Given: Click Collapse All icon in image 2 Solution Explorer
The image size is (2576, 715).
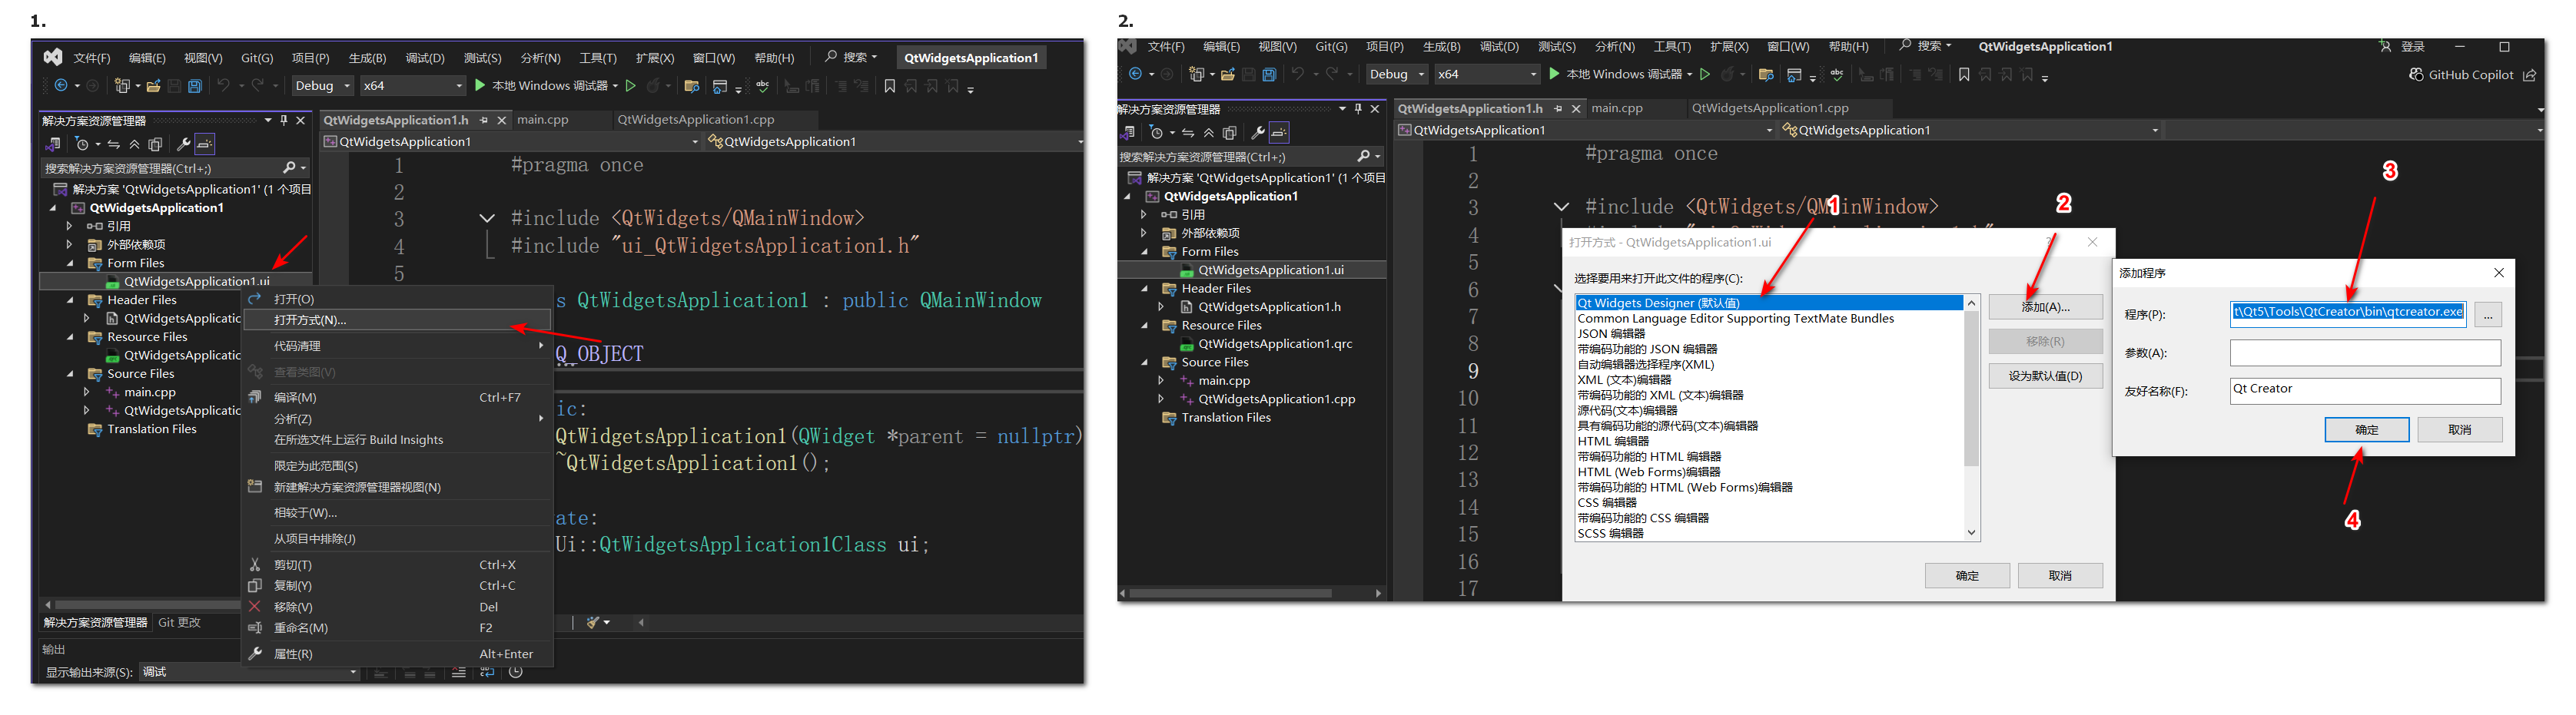Looking at the screenshot, I should [x=1209, y=133].
